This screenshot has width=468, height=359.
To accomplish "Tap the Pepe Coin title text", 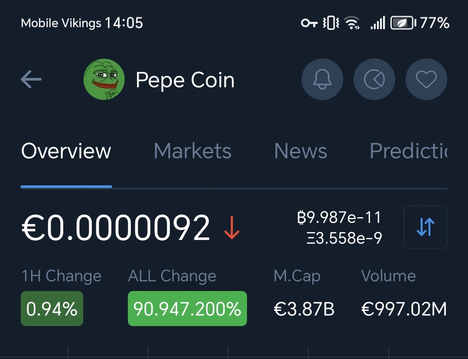I will click(185, 81).
